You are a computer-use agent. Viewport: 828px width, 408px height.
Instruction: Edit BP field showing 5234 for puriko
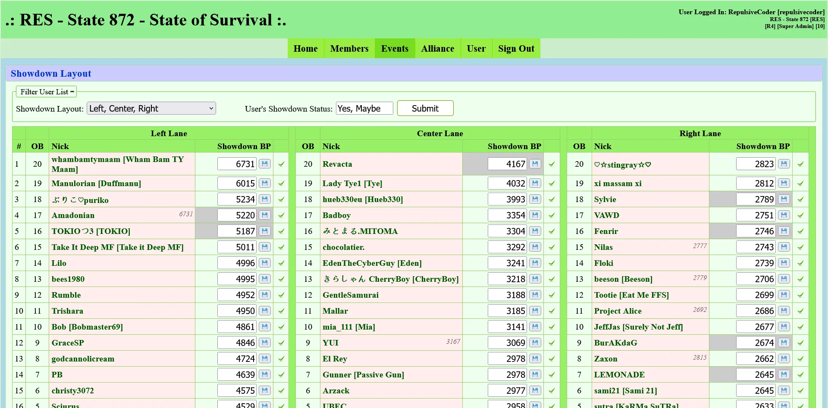(237, 199)
